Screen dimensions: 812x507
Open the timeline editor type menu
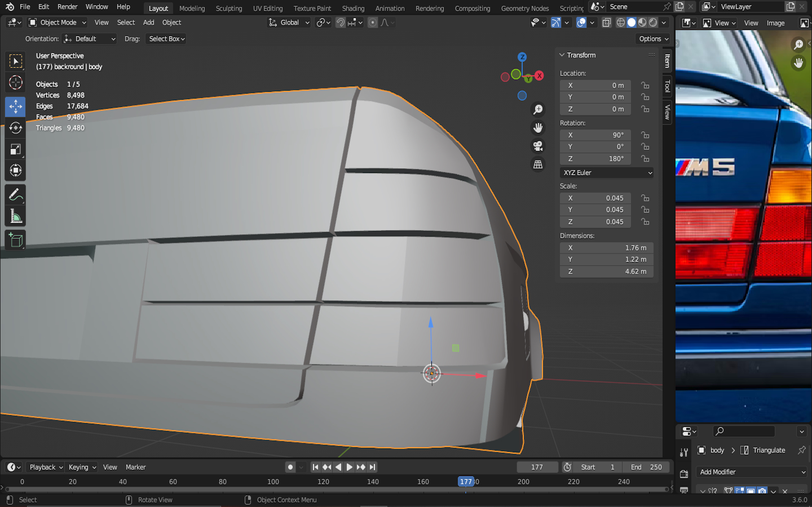(x=14, y=467)
